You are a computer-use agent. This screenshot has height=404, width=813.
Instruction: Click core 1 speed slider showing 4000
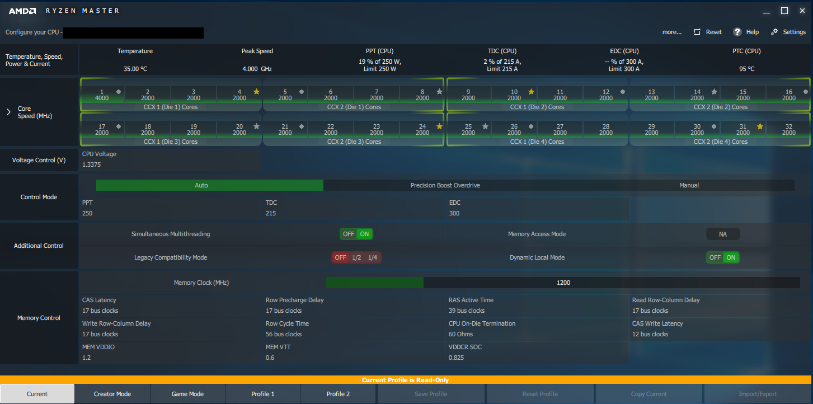click(102, 95)
